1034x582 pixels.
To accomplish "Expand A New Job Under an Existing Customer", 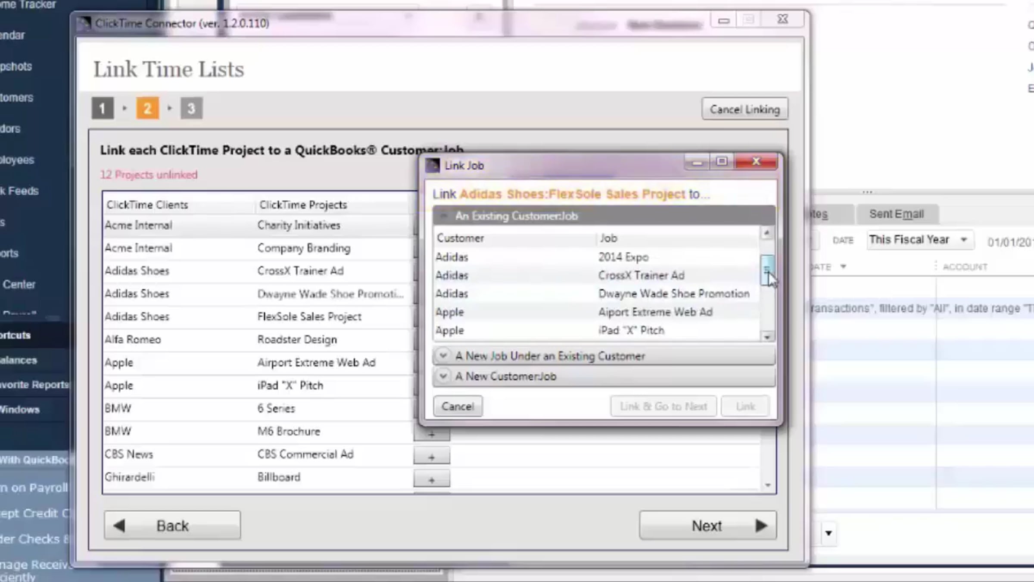I will (443, 356).
